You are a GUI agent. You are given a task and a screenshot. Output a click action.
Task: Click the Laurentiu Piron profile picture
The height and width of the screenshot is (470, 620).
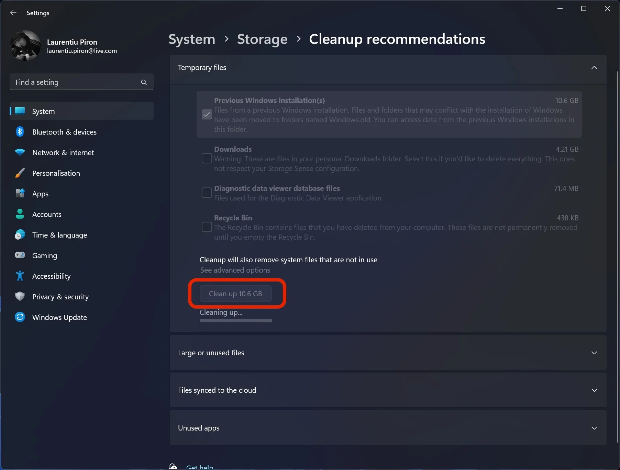(x=26, y=46)
